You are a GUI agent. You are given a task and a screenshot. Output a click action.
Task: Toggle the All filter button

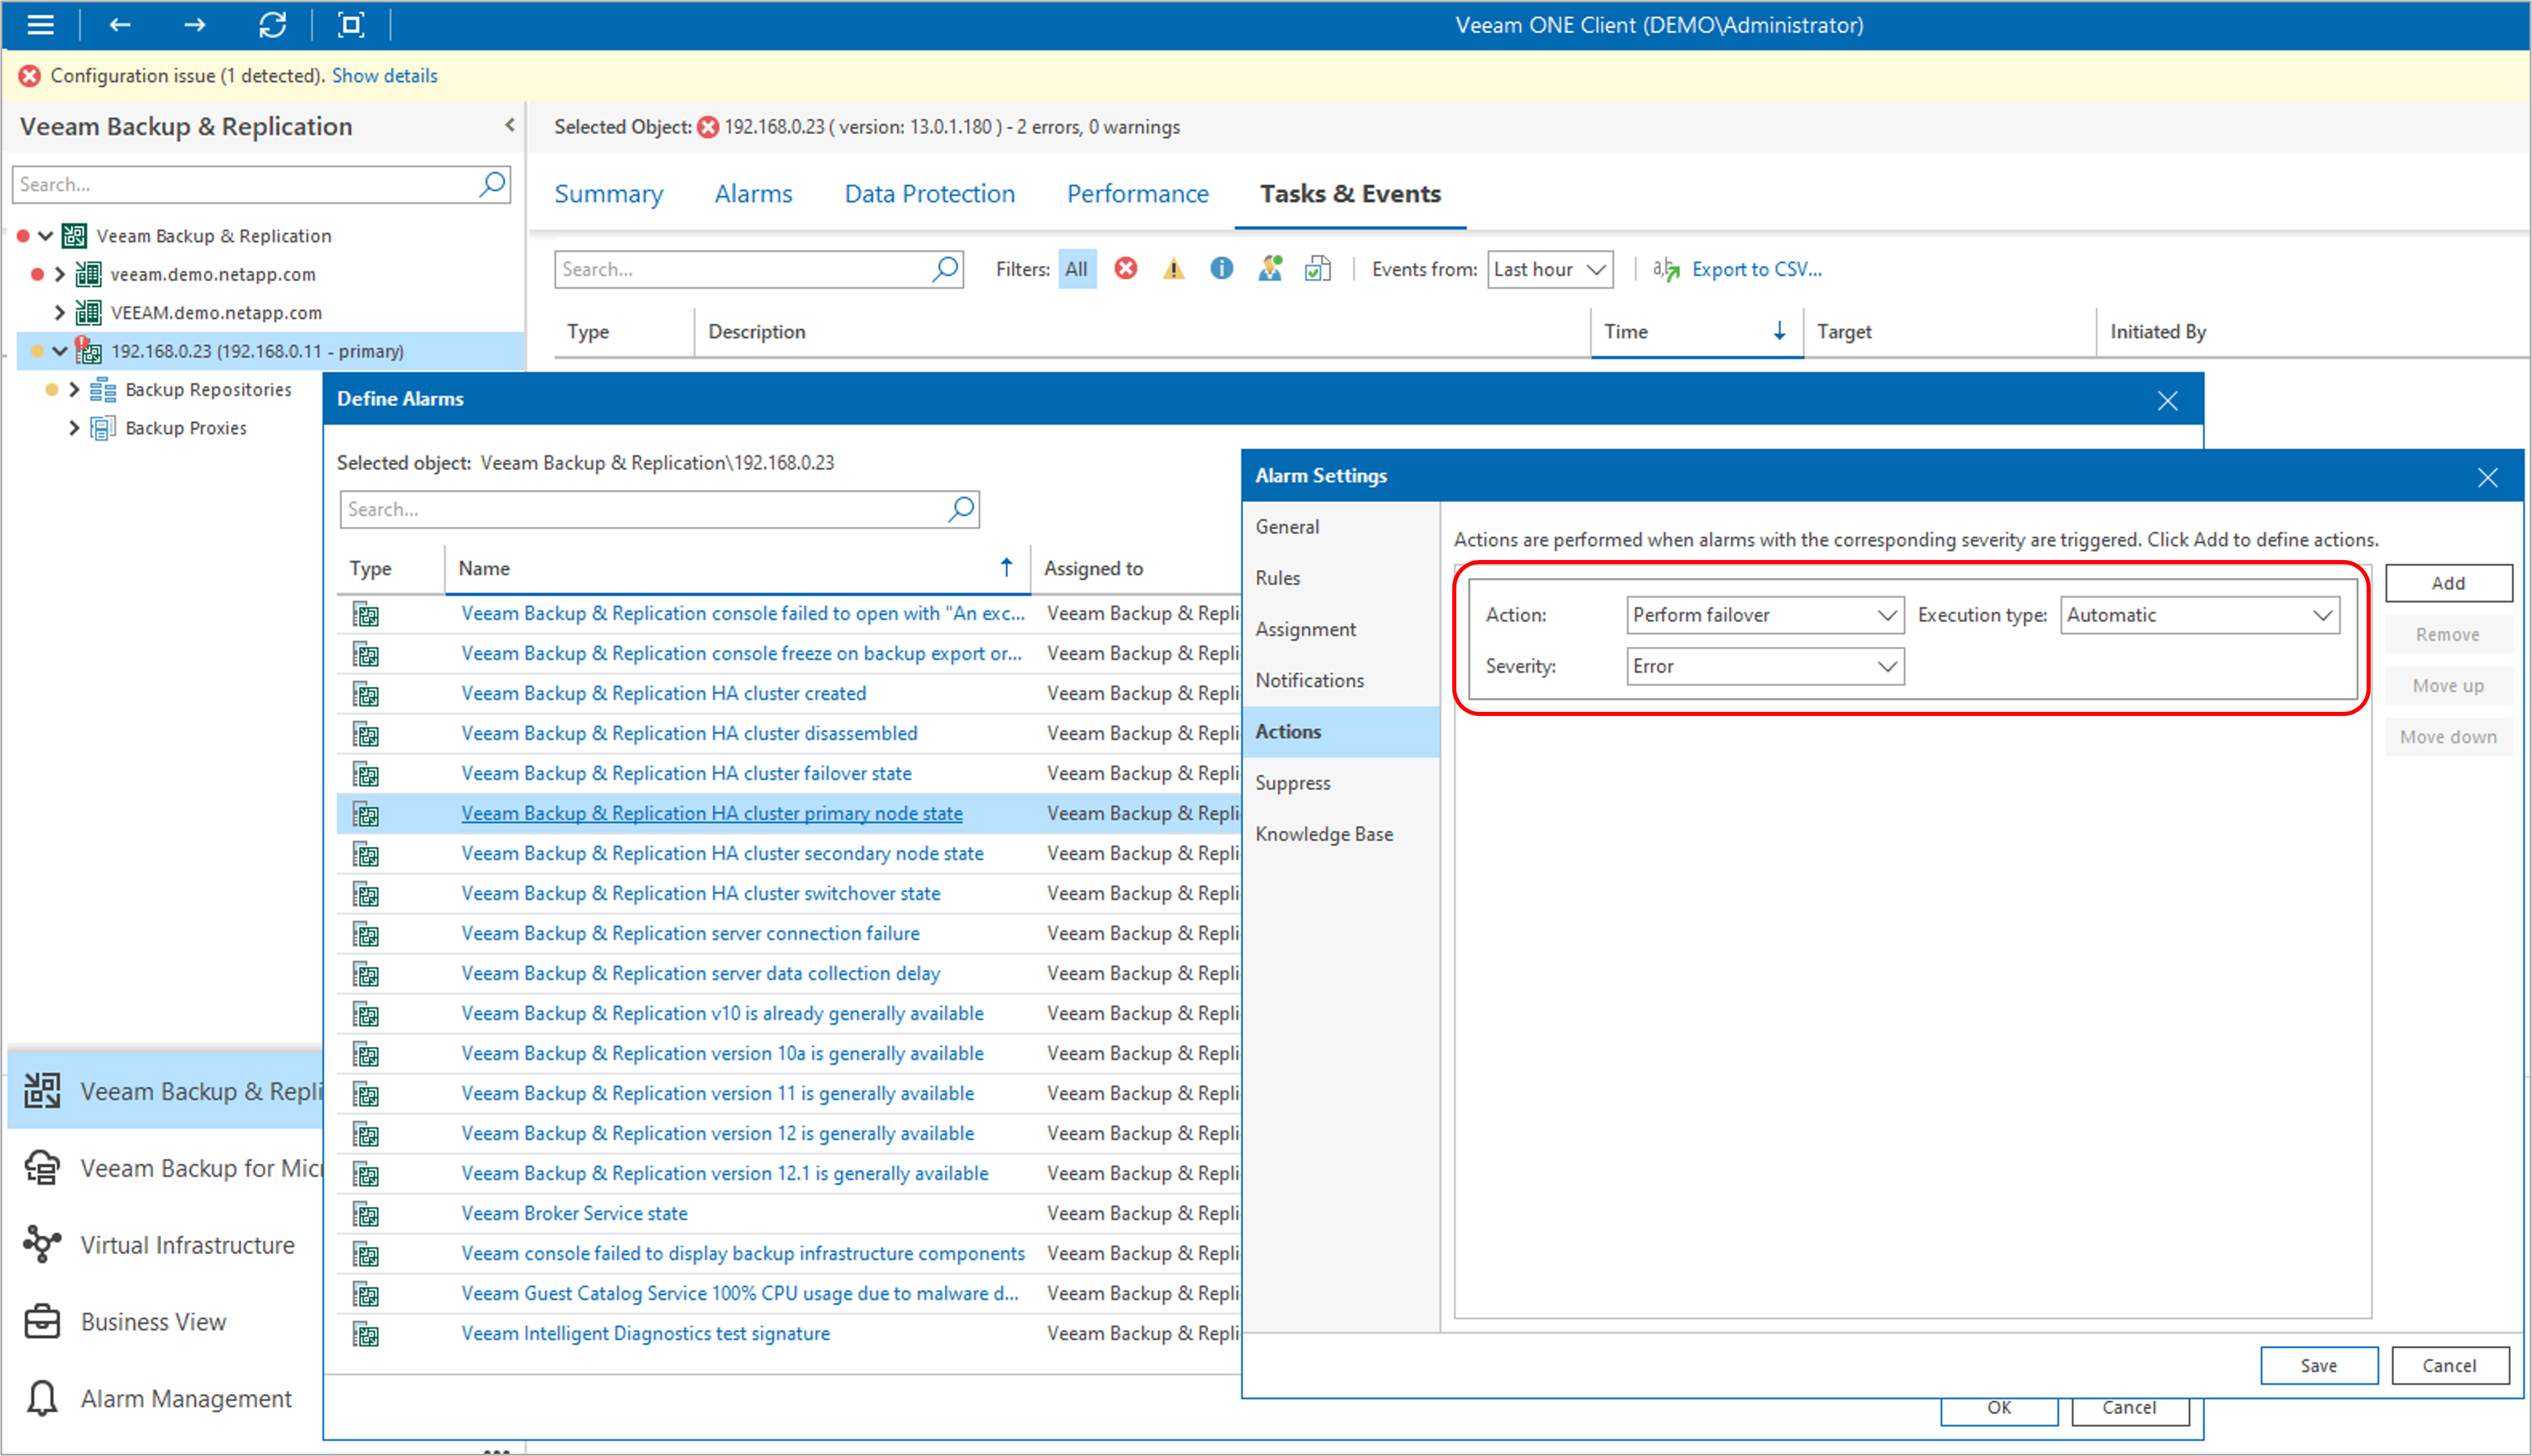coord(1076,269)
